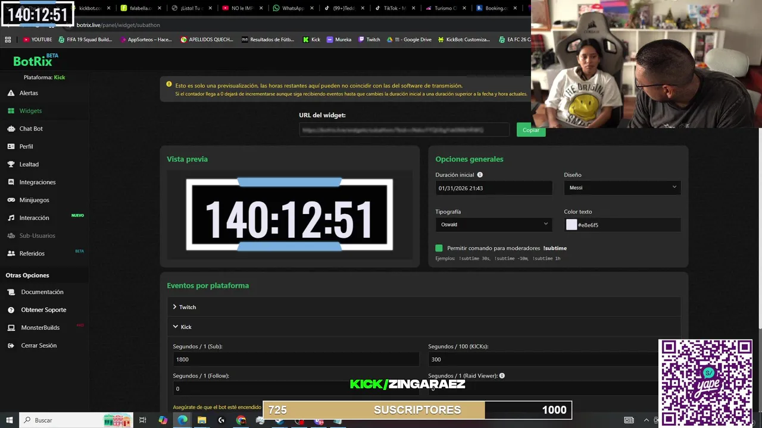
Task: Open the Resultados de Fútbol bookmark
Action: (x=267, y=39)
